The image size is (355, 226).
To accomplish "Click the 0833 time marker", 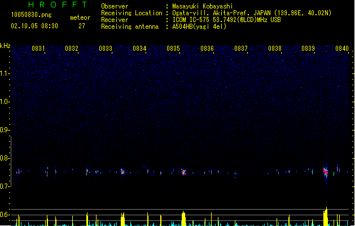I will [106, 49].
